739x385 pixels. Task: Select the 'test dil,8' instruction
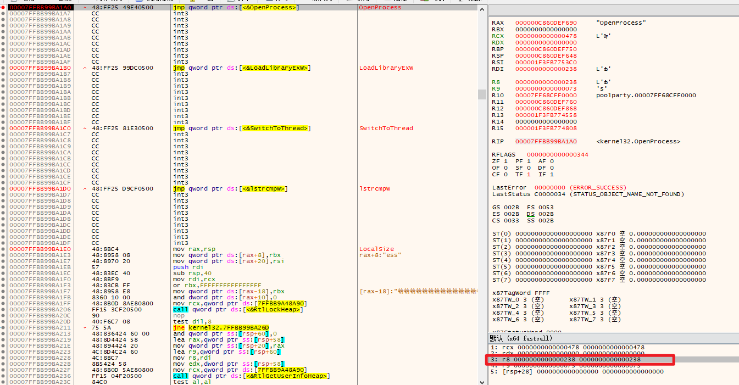click(192, 322)
